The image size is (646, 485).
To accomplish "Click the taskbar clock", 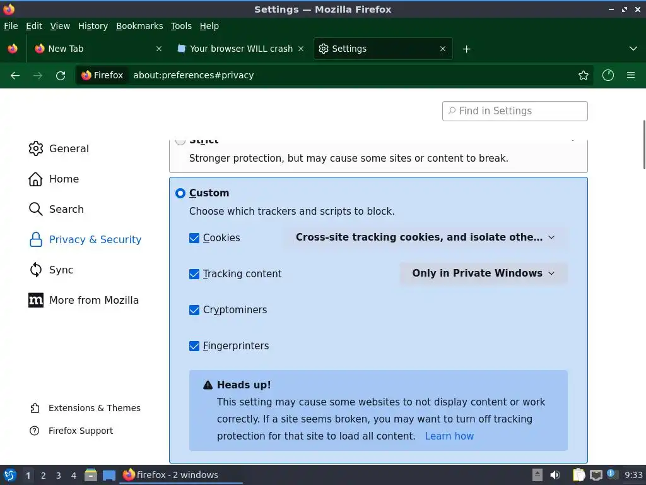I will (633, 475).
